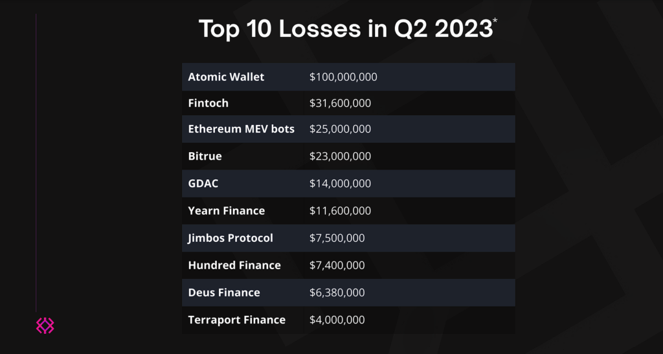Select the Ethereum MEV bots label
Screen dimensions: 663x354
(x=241, y=129)
